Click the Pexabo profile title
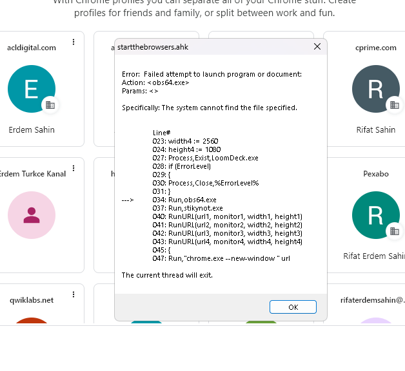This screenshot has height=371, width=405. point(376,174)
